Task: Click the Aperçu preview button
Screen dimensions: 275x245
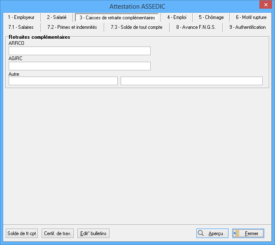Action: [x=212, y=233]
